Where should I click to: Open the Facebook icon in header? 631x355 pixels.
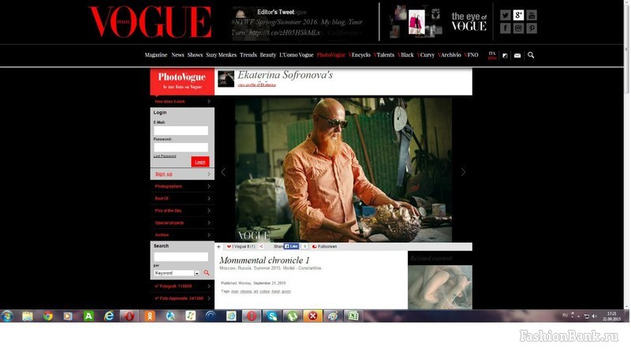(506, 28)
